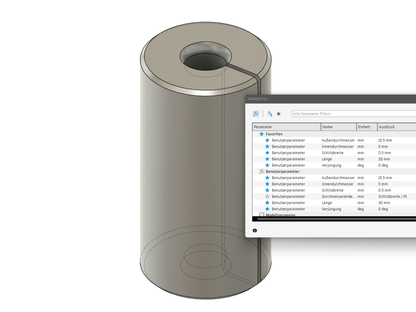This screenshot has height=312, width=416.
Task: Click the Einheit column header
Action: click(367, 127)
